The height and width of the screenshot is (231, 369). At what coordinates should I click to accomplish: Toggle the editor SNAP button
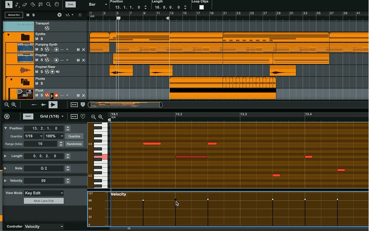pyautogui.click(x=28, y=116)
